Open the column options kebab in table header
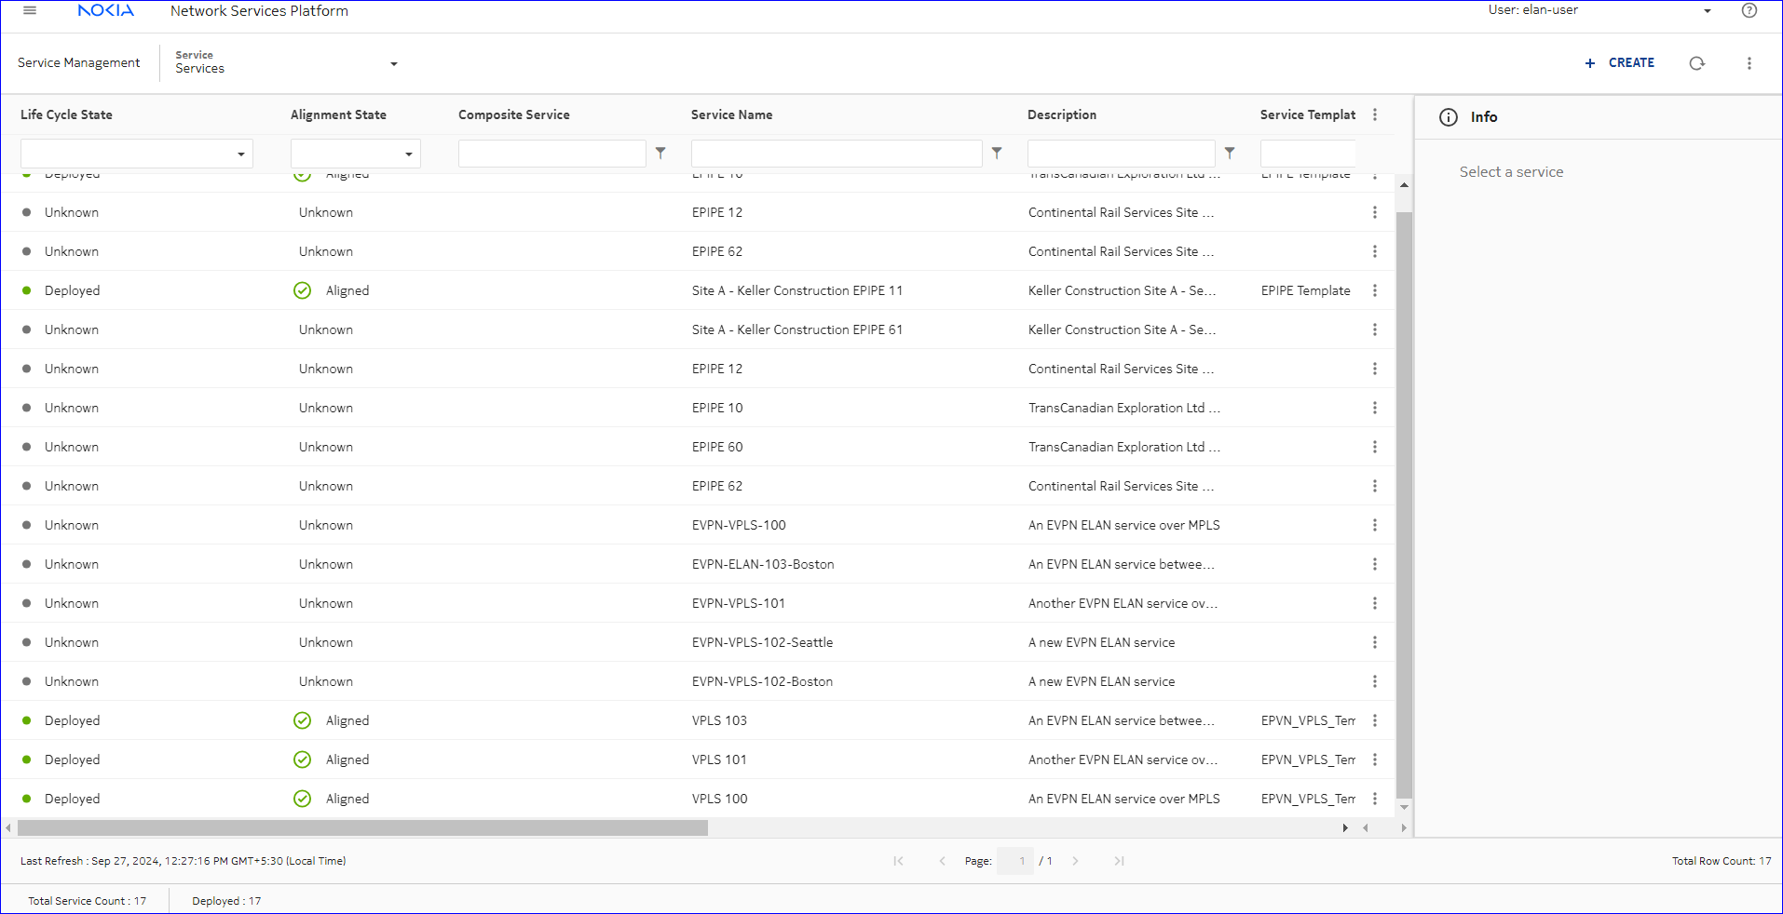Viewport: 1783px width, 914px height. [x=1375, y=114]
